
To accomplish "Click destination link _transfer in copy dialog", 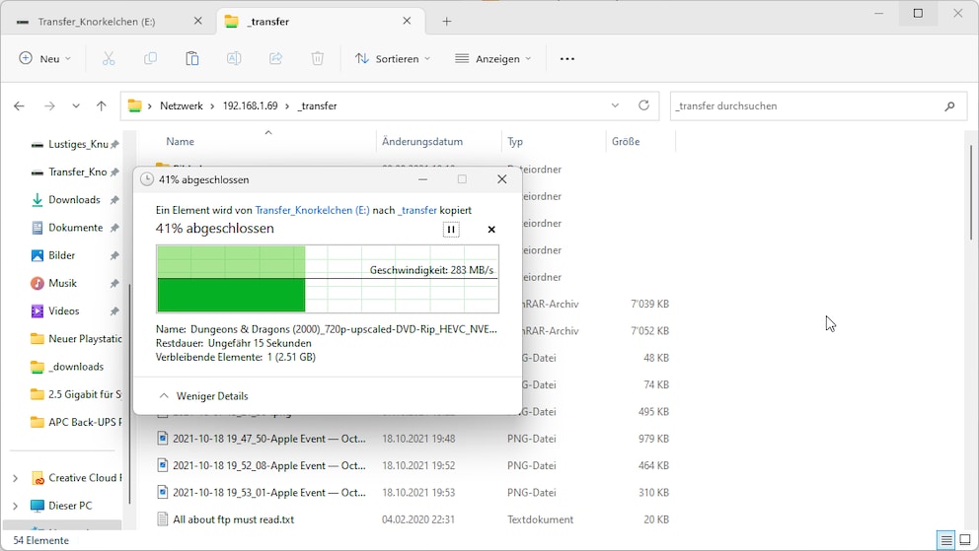I will (x=417, y=210).
